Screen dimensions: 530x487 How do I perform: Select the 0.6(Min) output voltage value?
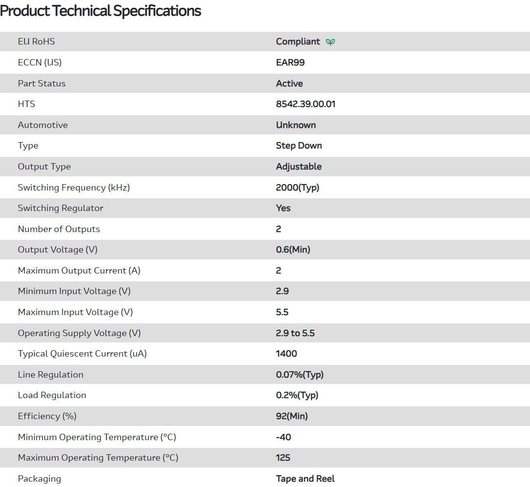[293, 250]
